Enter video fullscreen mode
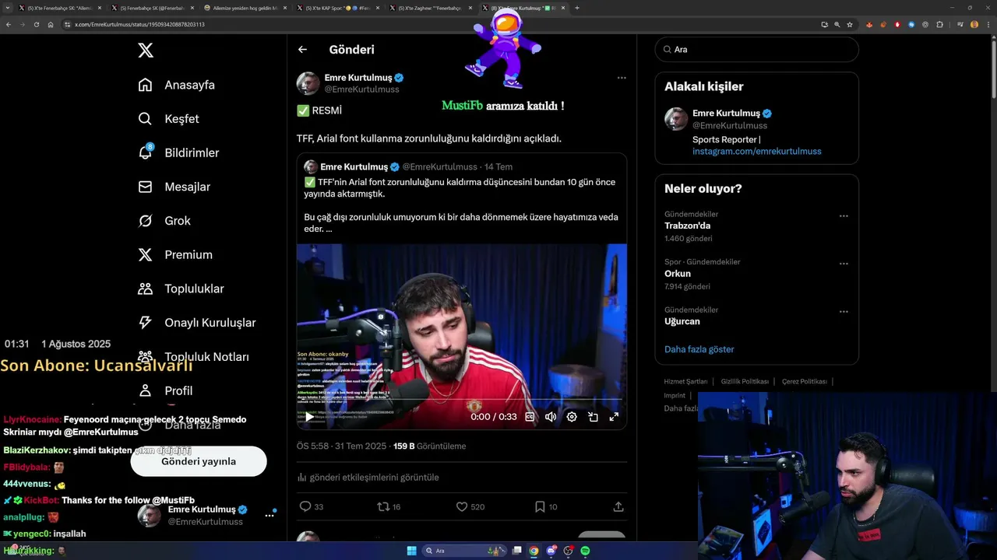The width and height of the screenshot is (997, 560). (614, 417)
